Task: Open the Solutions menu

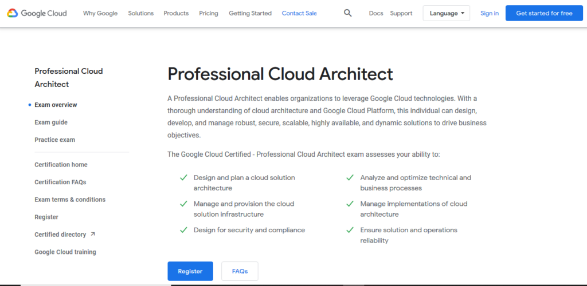Action: click(141, 13)
